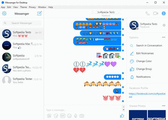Open second shared Softpedia photo thumbnail
This screenshot has height=120, width=168.
click(157, 115)
